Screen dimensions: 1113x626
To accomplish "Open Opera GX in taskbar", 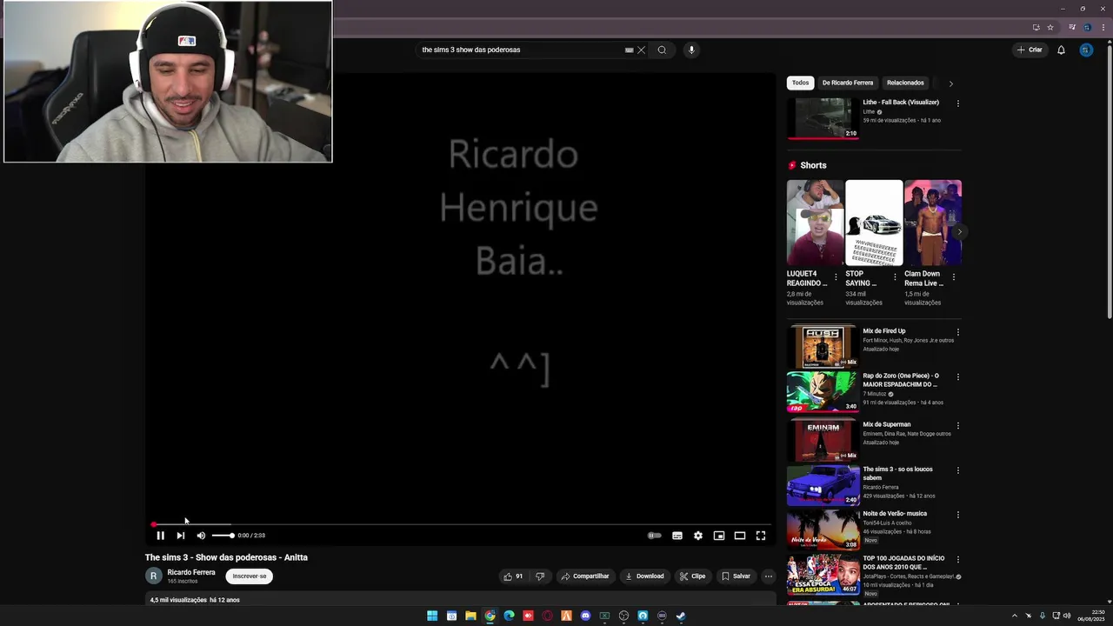I will click(x=547, y=616).
